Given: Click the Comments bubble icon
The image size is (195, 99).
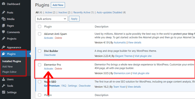Looking at the screenshot, I should (x=4, y=32).
